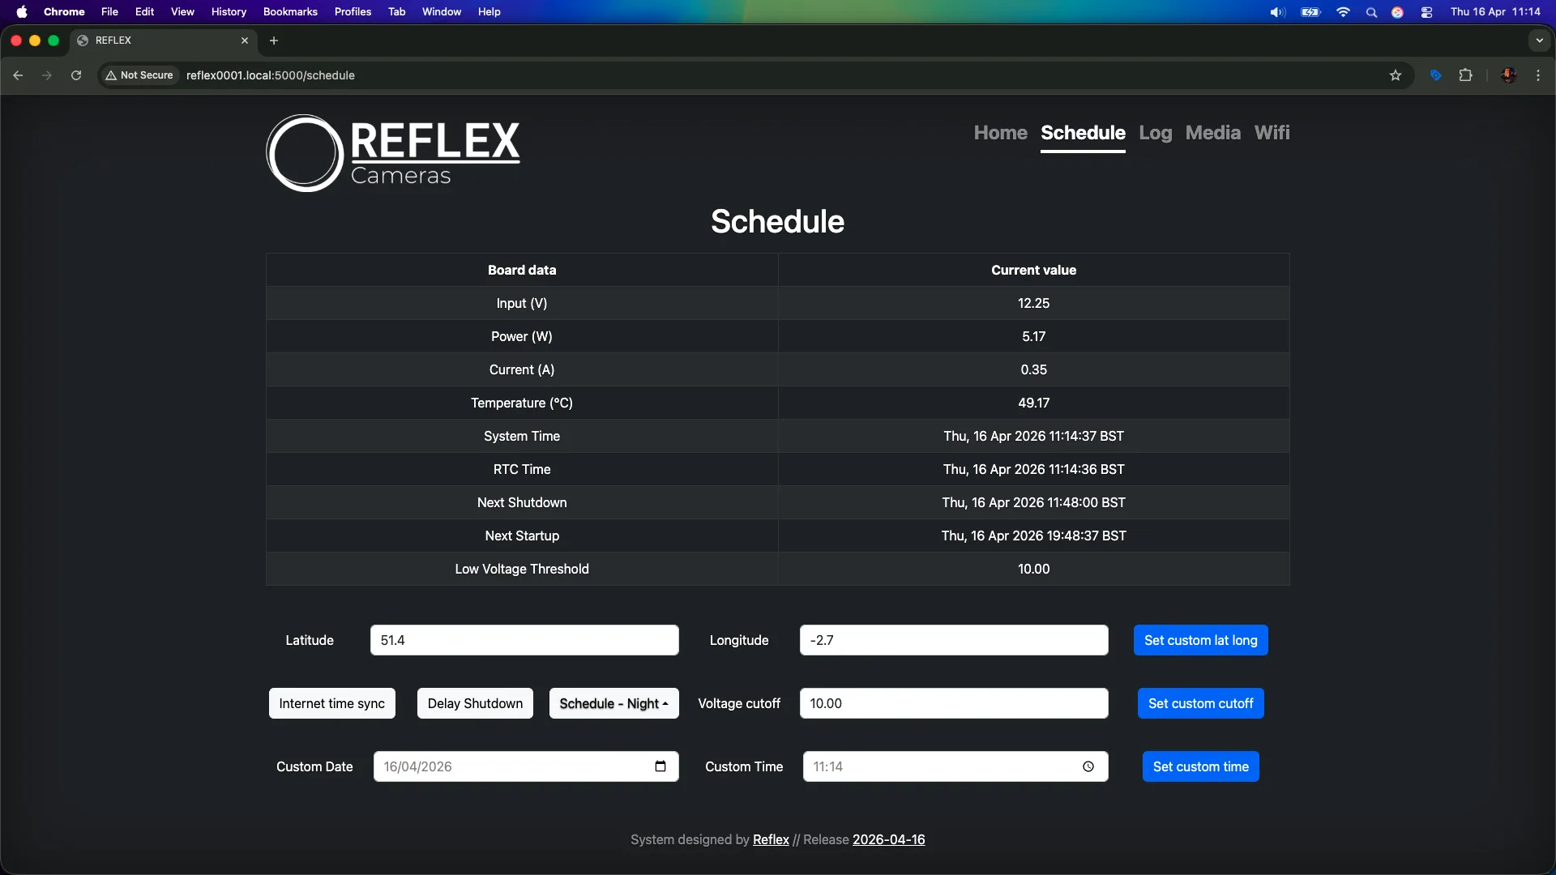Click the battery icon in the menu bar
The image size is (1556, 875).
click(x=1310, y=12)
